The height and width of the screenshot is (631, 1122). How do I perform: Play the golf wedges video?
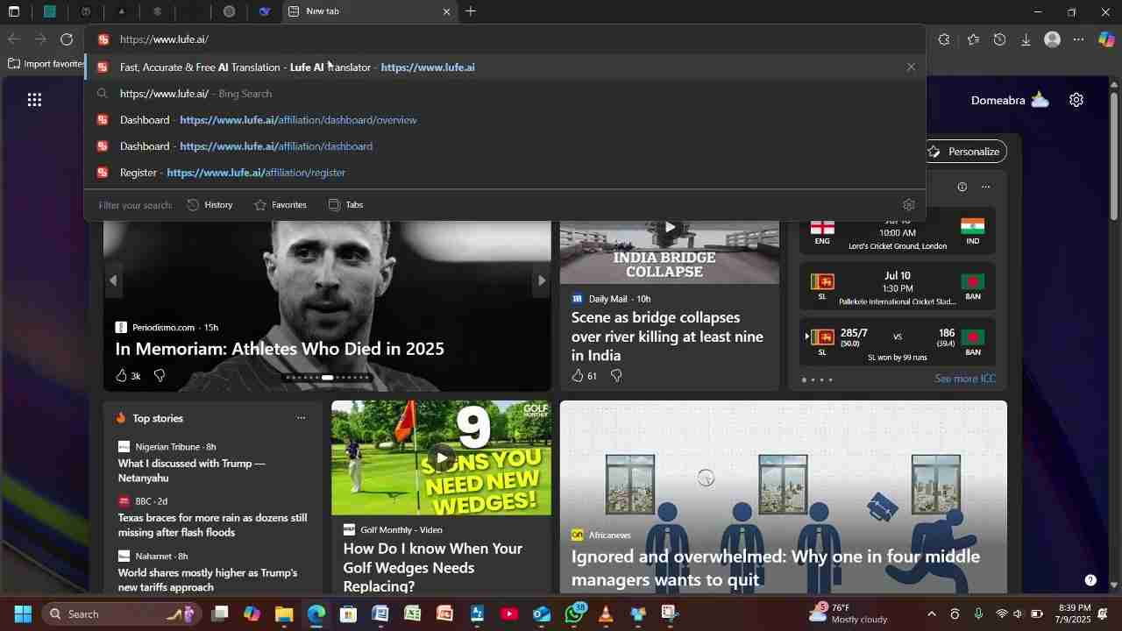pyautogui.click(x=442, y=457)
